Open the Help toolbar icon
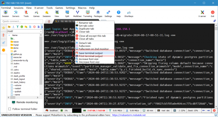The height and width of the screenshot is (117, 218). coord(118,14)
